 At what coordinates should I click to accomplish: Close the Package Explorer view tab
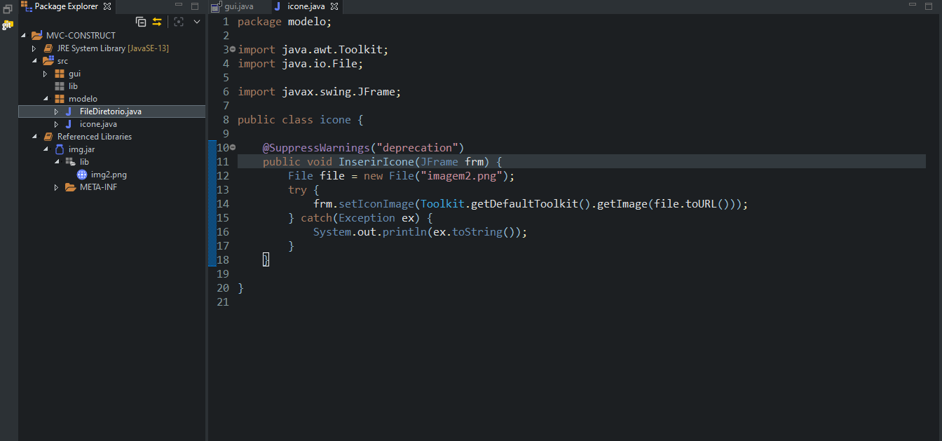tap(107, 6)
